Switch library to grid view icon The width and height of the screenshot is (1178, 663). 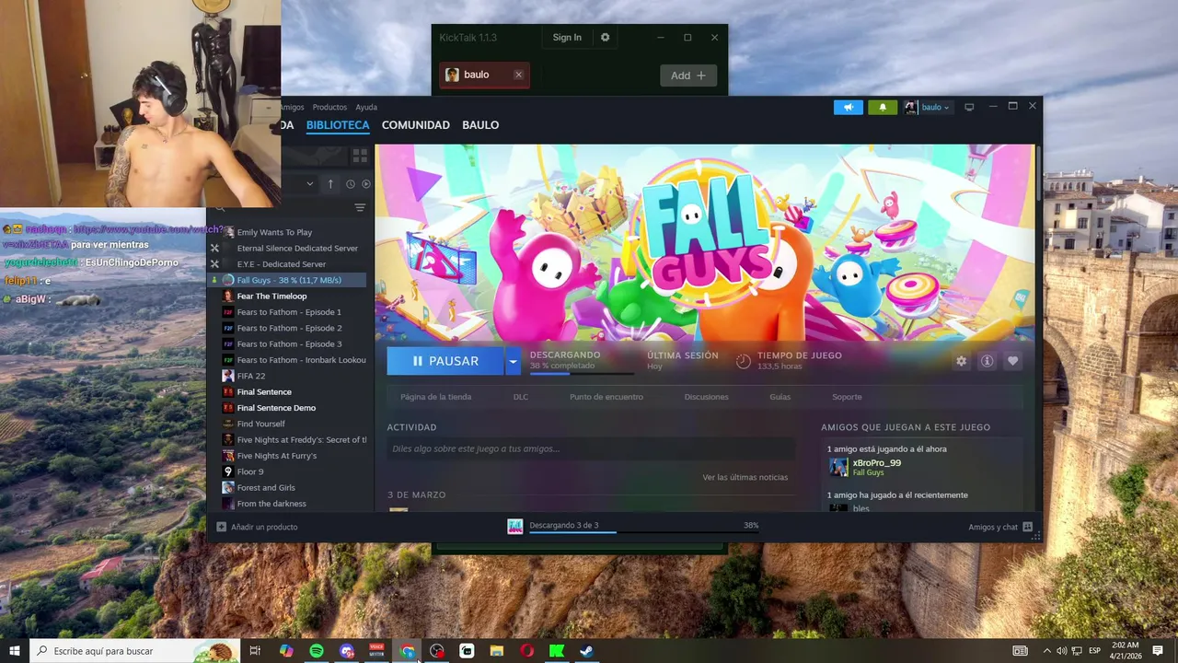360,156
